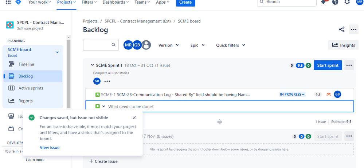
Task: Click the Jira logo icon
Action: (18, 2)
